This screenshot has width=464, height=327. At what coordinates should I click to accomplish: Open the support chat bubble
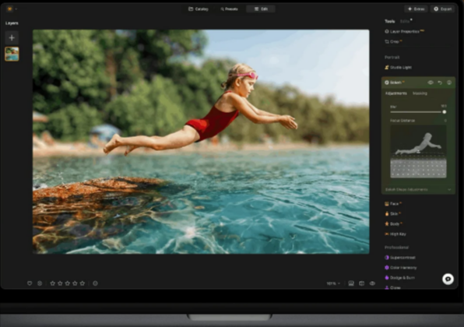(448, 279)
